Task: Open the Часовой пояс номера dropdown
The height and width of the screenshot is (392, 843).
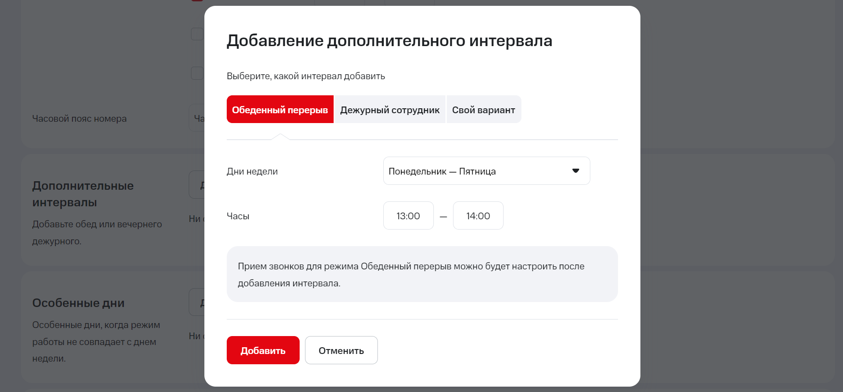Action: tap(197, 118)
